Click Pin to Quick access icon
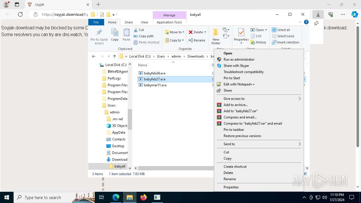The height and width of the screenshot is (203, 361). pyautogui.click(x=99, y=32)
